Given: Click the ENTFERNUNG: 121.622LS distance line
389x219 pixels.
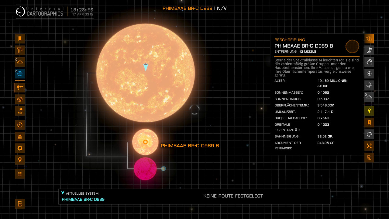Looking at the screenshot, I should (295, 52).
